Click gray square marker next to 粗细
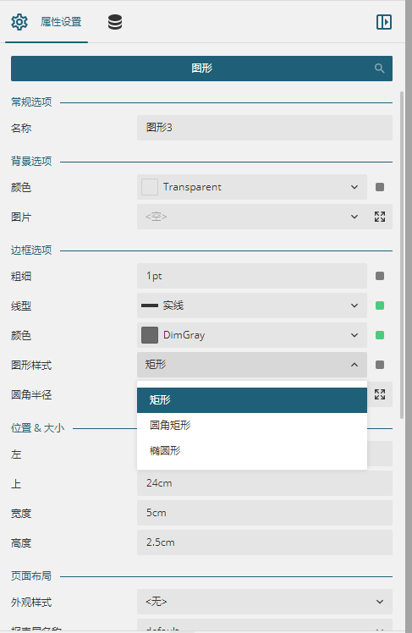 point(380,276)
